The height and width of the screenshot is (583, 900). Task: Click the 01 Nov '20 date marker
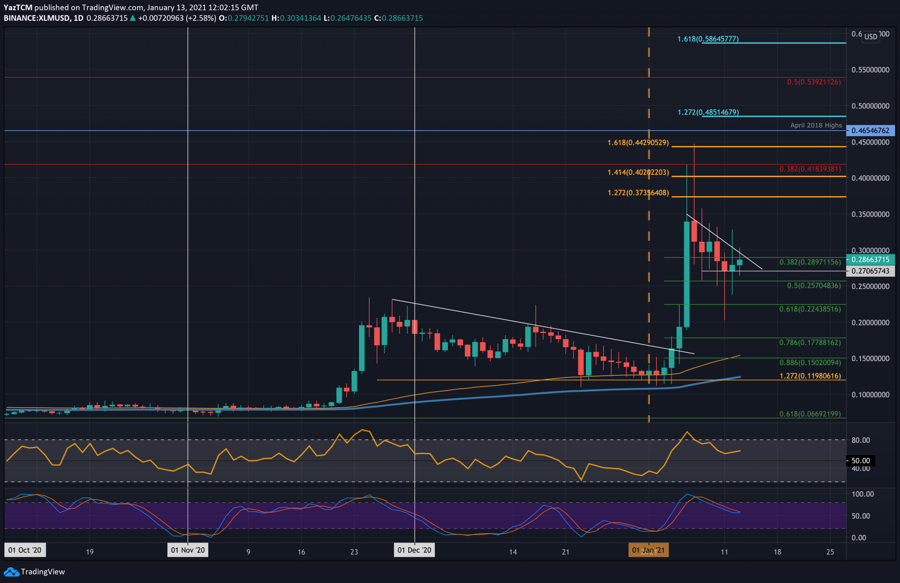(x=188, y=550)
